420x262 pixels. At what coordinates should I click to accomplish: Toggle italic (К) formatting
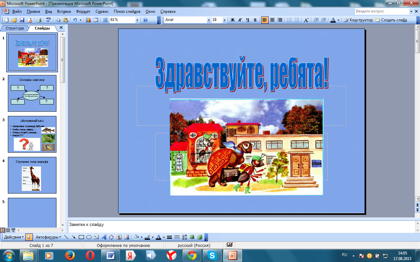tap(240, 20)
